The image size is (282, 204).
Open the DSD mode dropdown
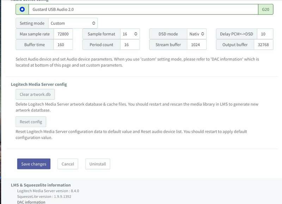tap(196, 34)
